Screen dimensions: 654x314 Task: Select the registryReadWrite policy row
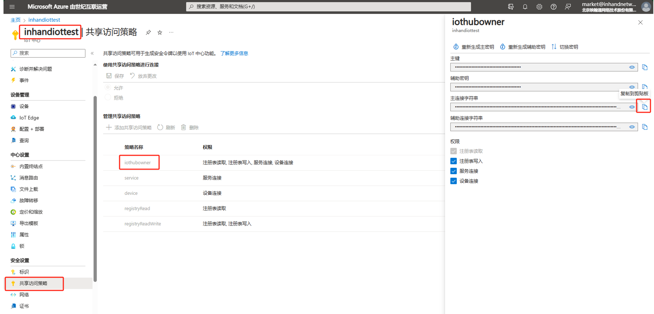(274, 224)
